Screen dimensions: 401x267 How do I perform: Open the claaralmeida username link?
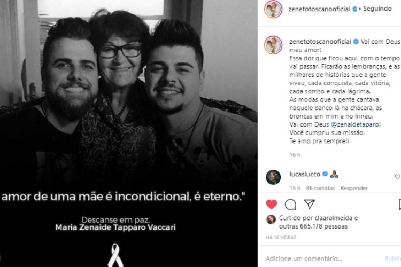(334, 218)
